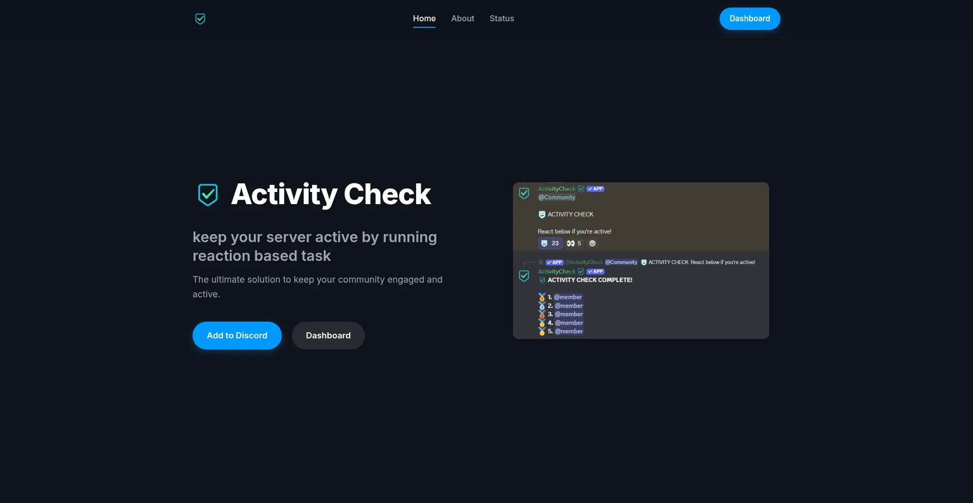
Task: Open Dashboard button next to Add to Discord
Action: 328,335
